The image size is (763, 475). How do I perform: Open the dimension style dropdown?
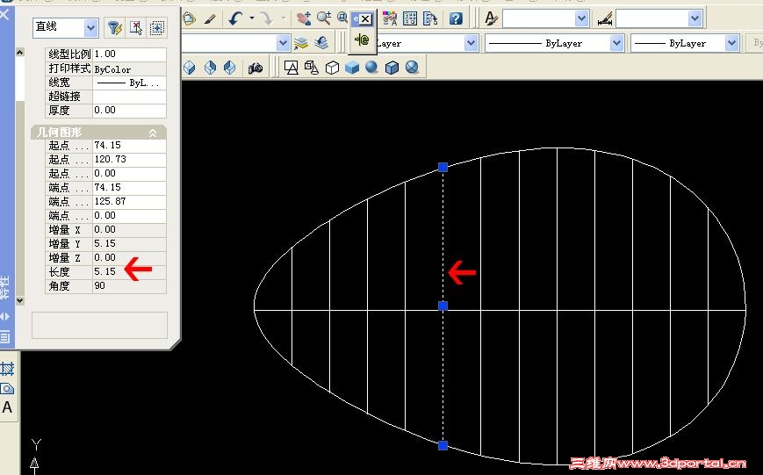[695, 18]
